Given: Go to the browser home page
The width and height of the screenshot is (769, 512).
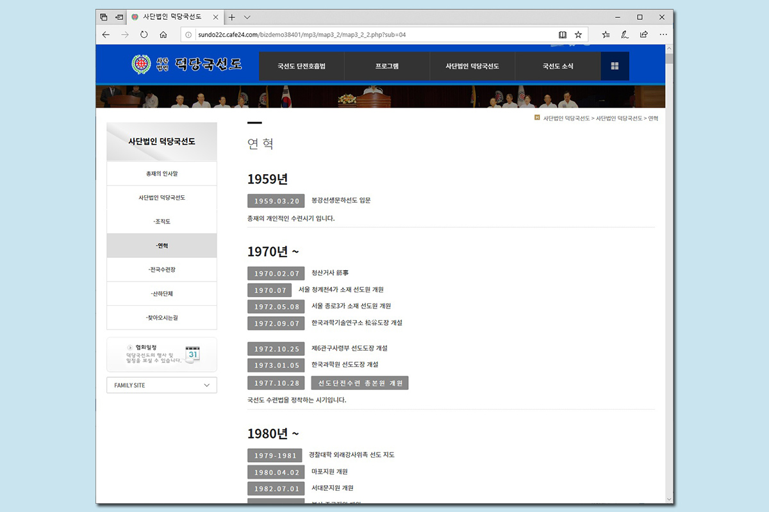Looking at the screenshot, I should [163, 35].
